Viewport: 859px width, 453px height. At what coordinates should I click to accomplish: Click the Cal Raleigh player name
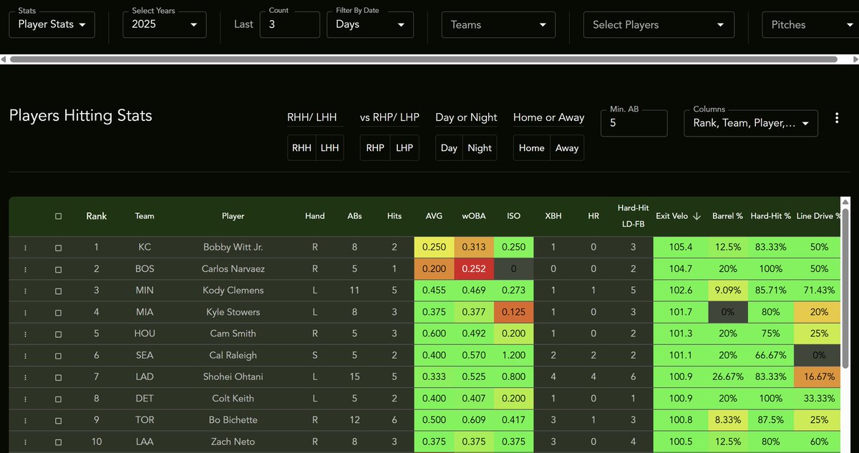click(233, 356)
